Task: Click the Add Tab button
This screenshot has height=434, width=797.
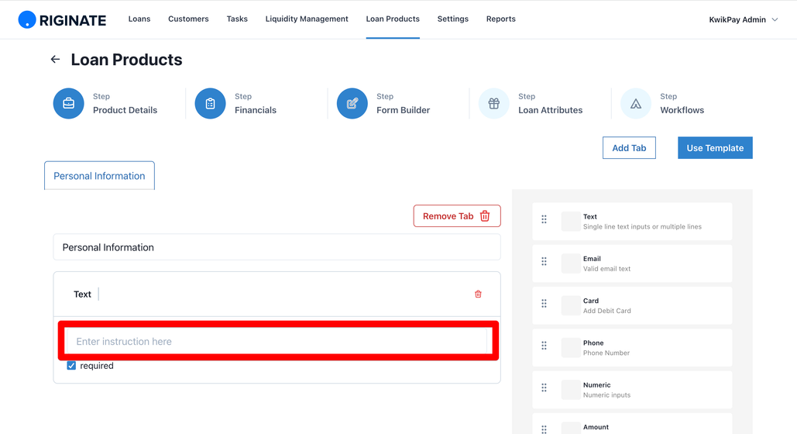Action: pyautogui.click(x=629, y=147)
